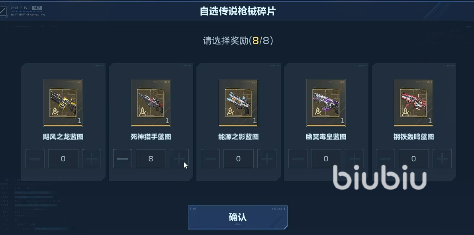Screen dimensions: 474x235
Task: Confirm selection with the 确认 button
Action: click(x=238, y=217)
